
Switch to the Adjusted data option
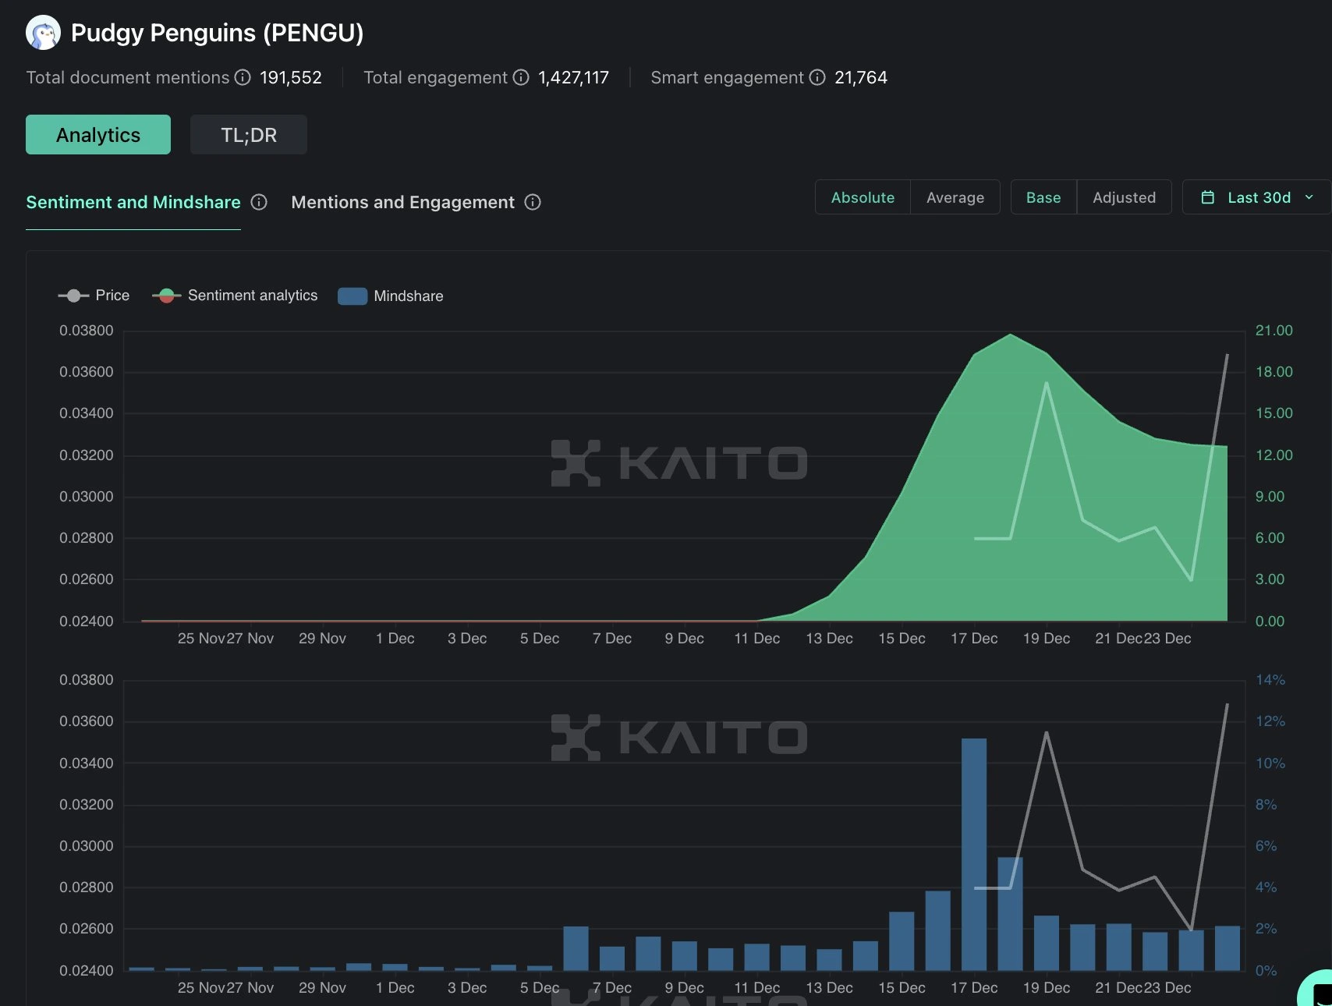pos(1124,197)
